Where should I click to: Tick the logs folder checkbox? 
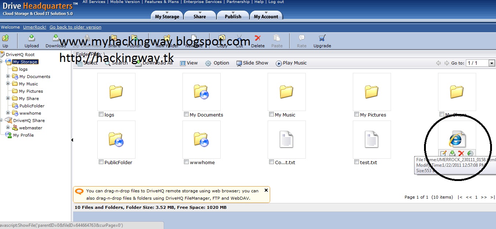pos(101,114)
